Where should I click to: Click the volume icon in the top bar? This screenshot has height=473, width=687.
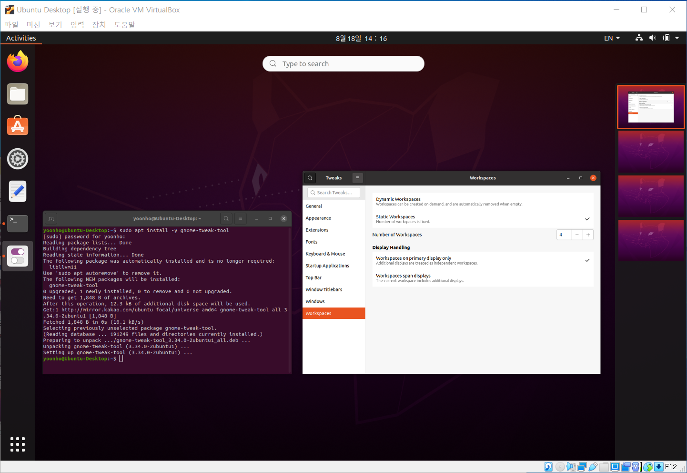(x=652, y=38)
